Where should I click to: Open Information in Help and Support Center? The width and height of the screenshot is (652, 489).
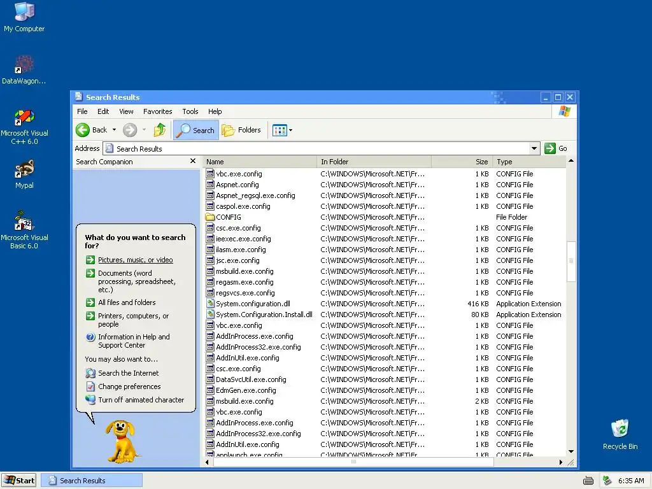(x=134, y=341)
